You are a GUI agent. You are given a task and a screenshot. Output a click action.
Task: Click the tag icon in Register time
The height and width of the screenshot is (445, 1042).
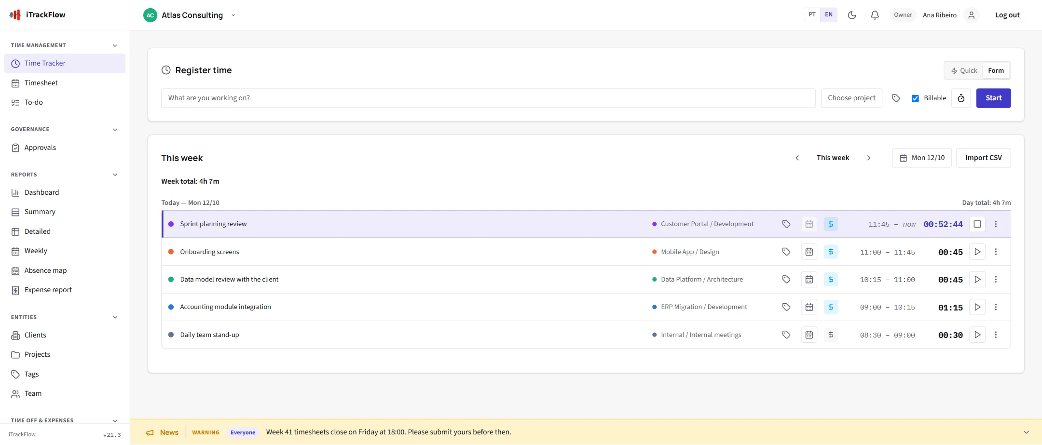896,98
